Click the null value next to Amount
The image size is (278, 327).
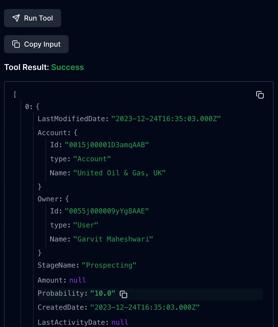(77, 280)
